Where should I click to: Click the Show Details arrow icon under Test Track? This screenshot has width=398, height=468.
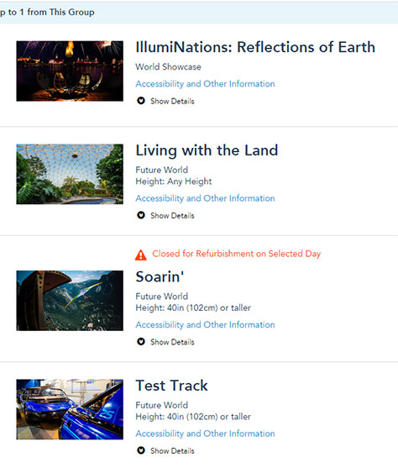141,450
